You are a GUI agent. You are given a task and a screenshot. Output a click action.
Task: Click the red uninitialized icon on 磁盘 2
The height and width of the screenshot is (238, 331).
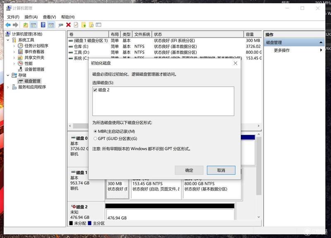(x=74, y=207)
